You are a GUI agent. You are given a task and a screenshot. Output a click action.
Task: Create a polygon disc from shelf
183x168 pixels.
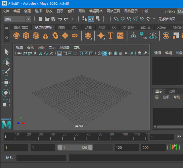pyautogui.click(x=75, y=35)
